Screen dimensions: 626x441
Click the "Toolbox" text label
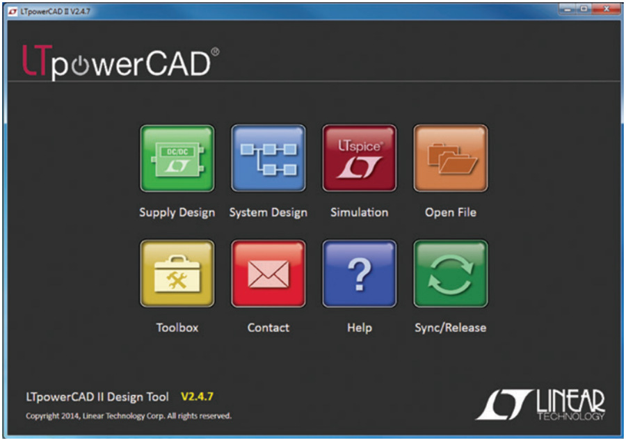(177, 328)
